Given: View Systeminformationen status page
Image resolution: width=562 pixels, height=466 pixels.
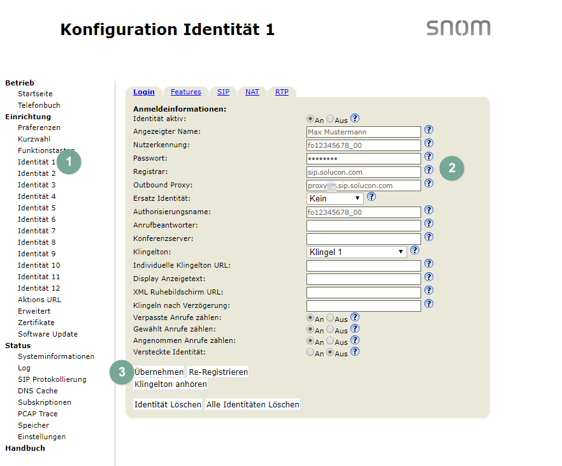Looking at the screenshot, I should point(56,356).
